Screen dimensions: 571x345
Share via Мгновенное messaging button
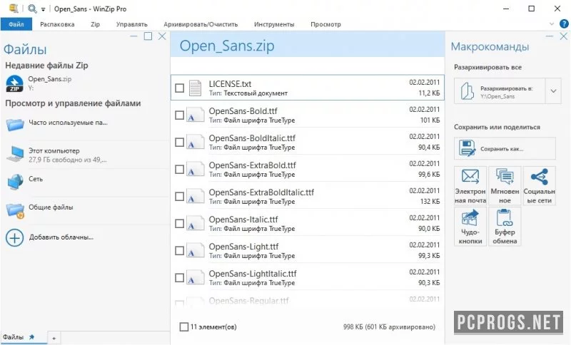click(505, 186)
